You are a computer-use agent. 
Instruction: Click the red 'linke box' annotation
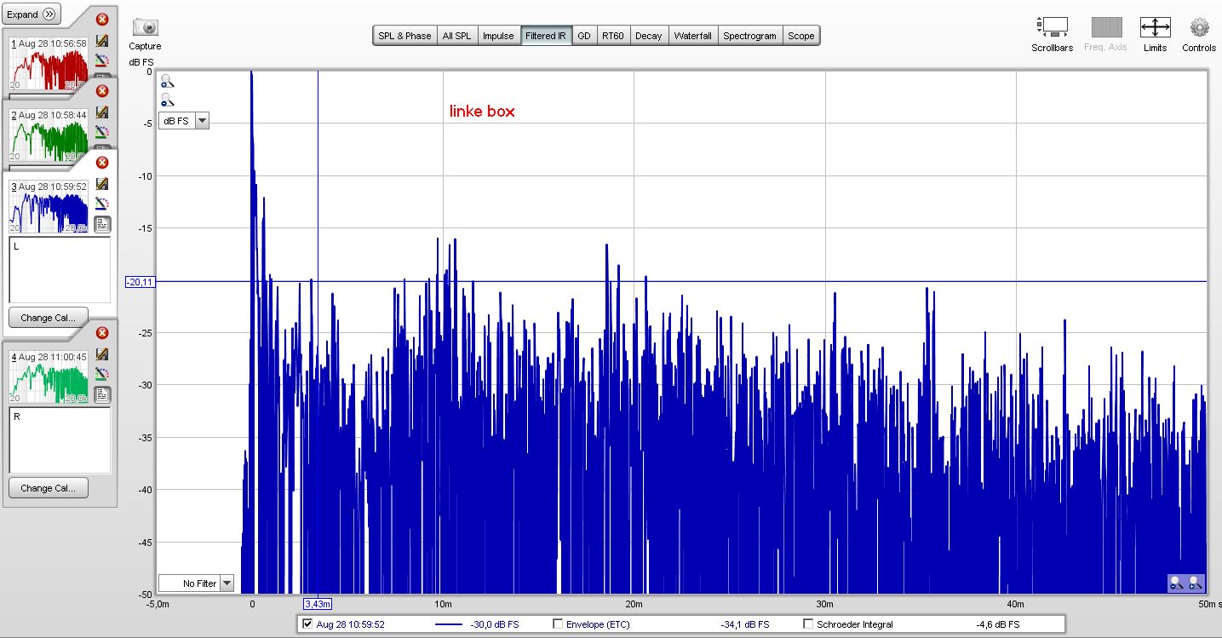point(482,111)
